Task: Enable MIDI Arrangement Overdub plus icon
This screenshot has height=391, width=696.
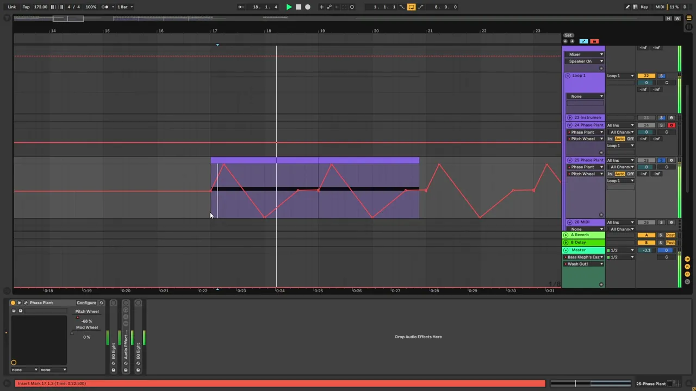Action: click(321, 7)
